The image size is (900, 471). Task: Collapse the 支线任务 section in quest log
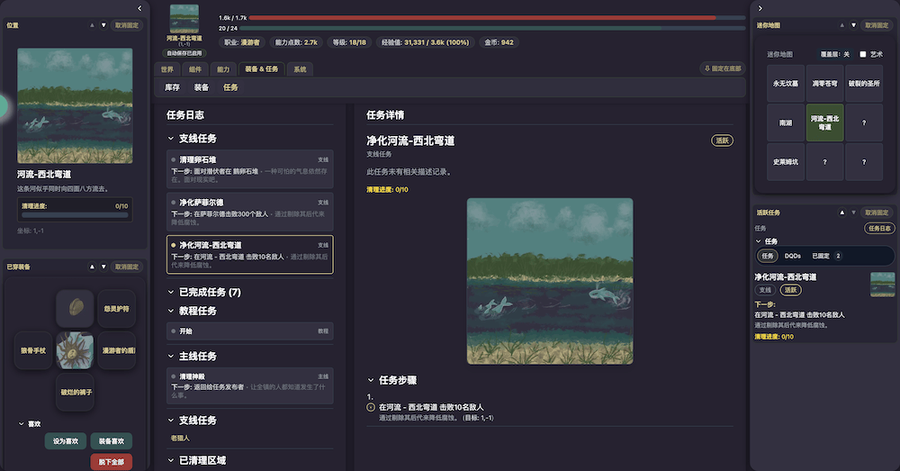(172, 139)
